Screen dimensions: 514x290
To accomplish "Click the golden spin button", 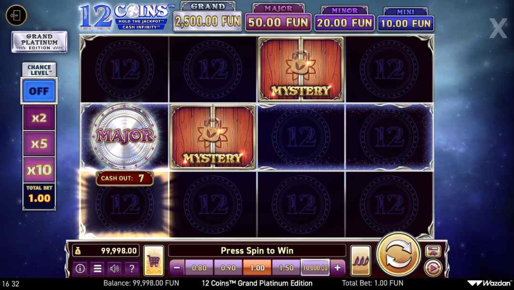I will point(398,255).
